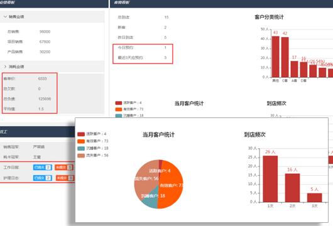Click the 5 人 bar for 3次
Image resolution: width=333 pixels, height=226 pixels.
(x=314, y=198)
